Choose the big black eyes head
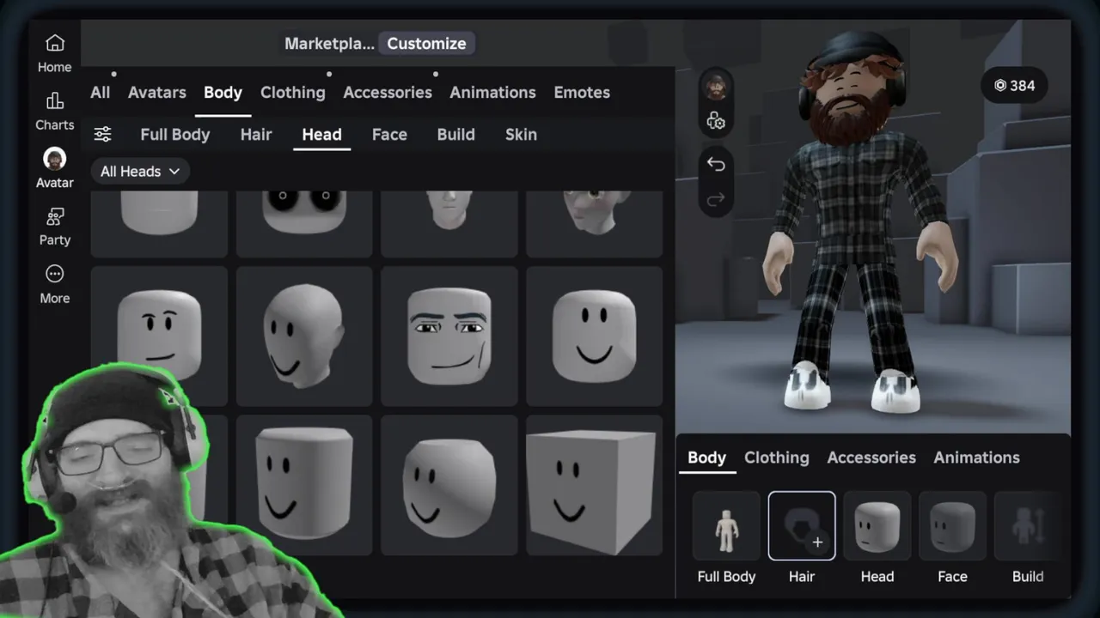This screenshot has width=1100, height=618. pyautogui.click(x=304, y=223)
